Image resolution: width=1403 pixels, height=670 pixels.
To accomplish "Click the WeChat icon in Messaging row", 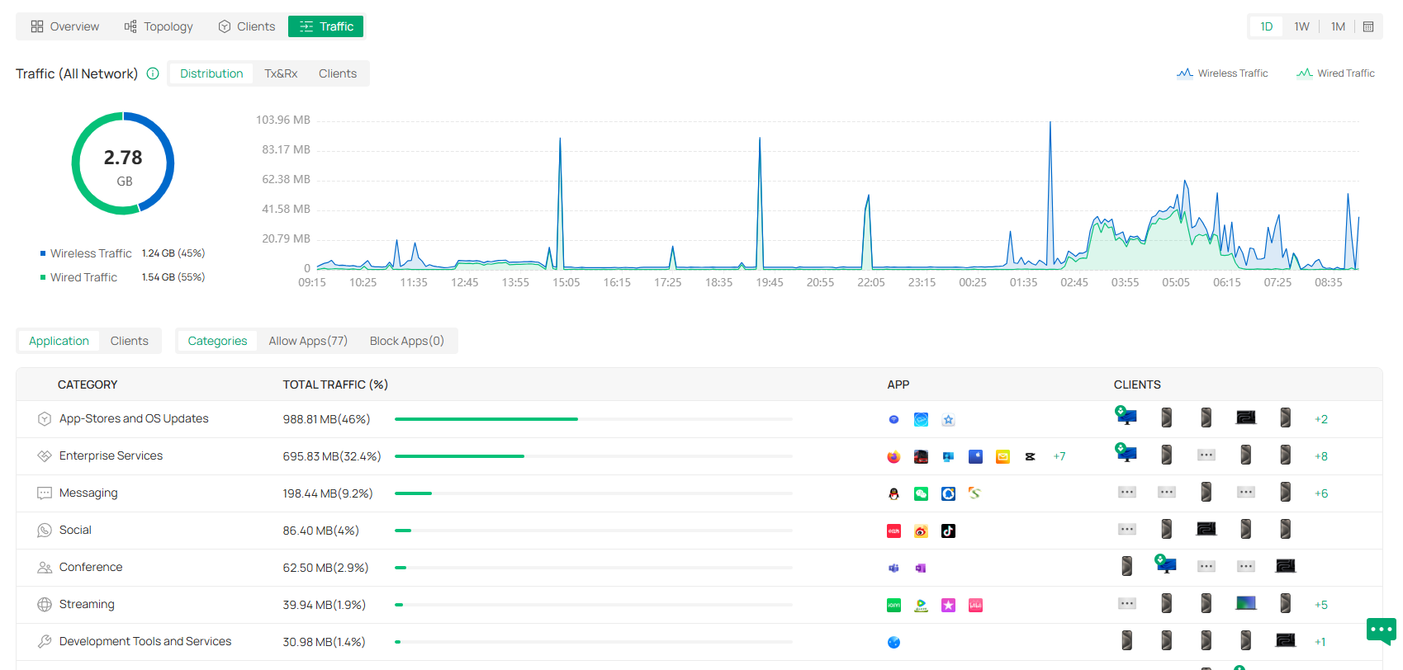I will [x=921, y=493].
